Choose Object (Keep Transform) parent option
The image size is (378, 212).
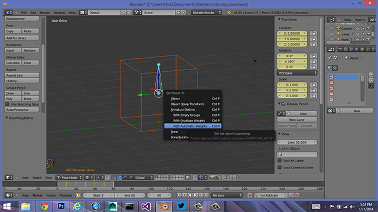193,104
